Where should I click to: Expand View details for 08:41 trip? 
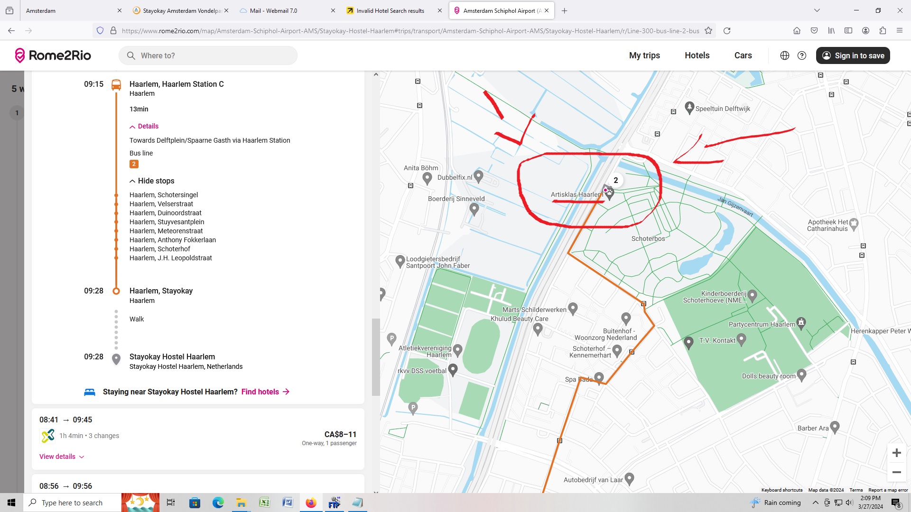tap(62, 457)
